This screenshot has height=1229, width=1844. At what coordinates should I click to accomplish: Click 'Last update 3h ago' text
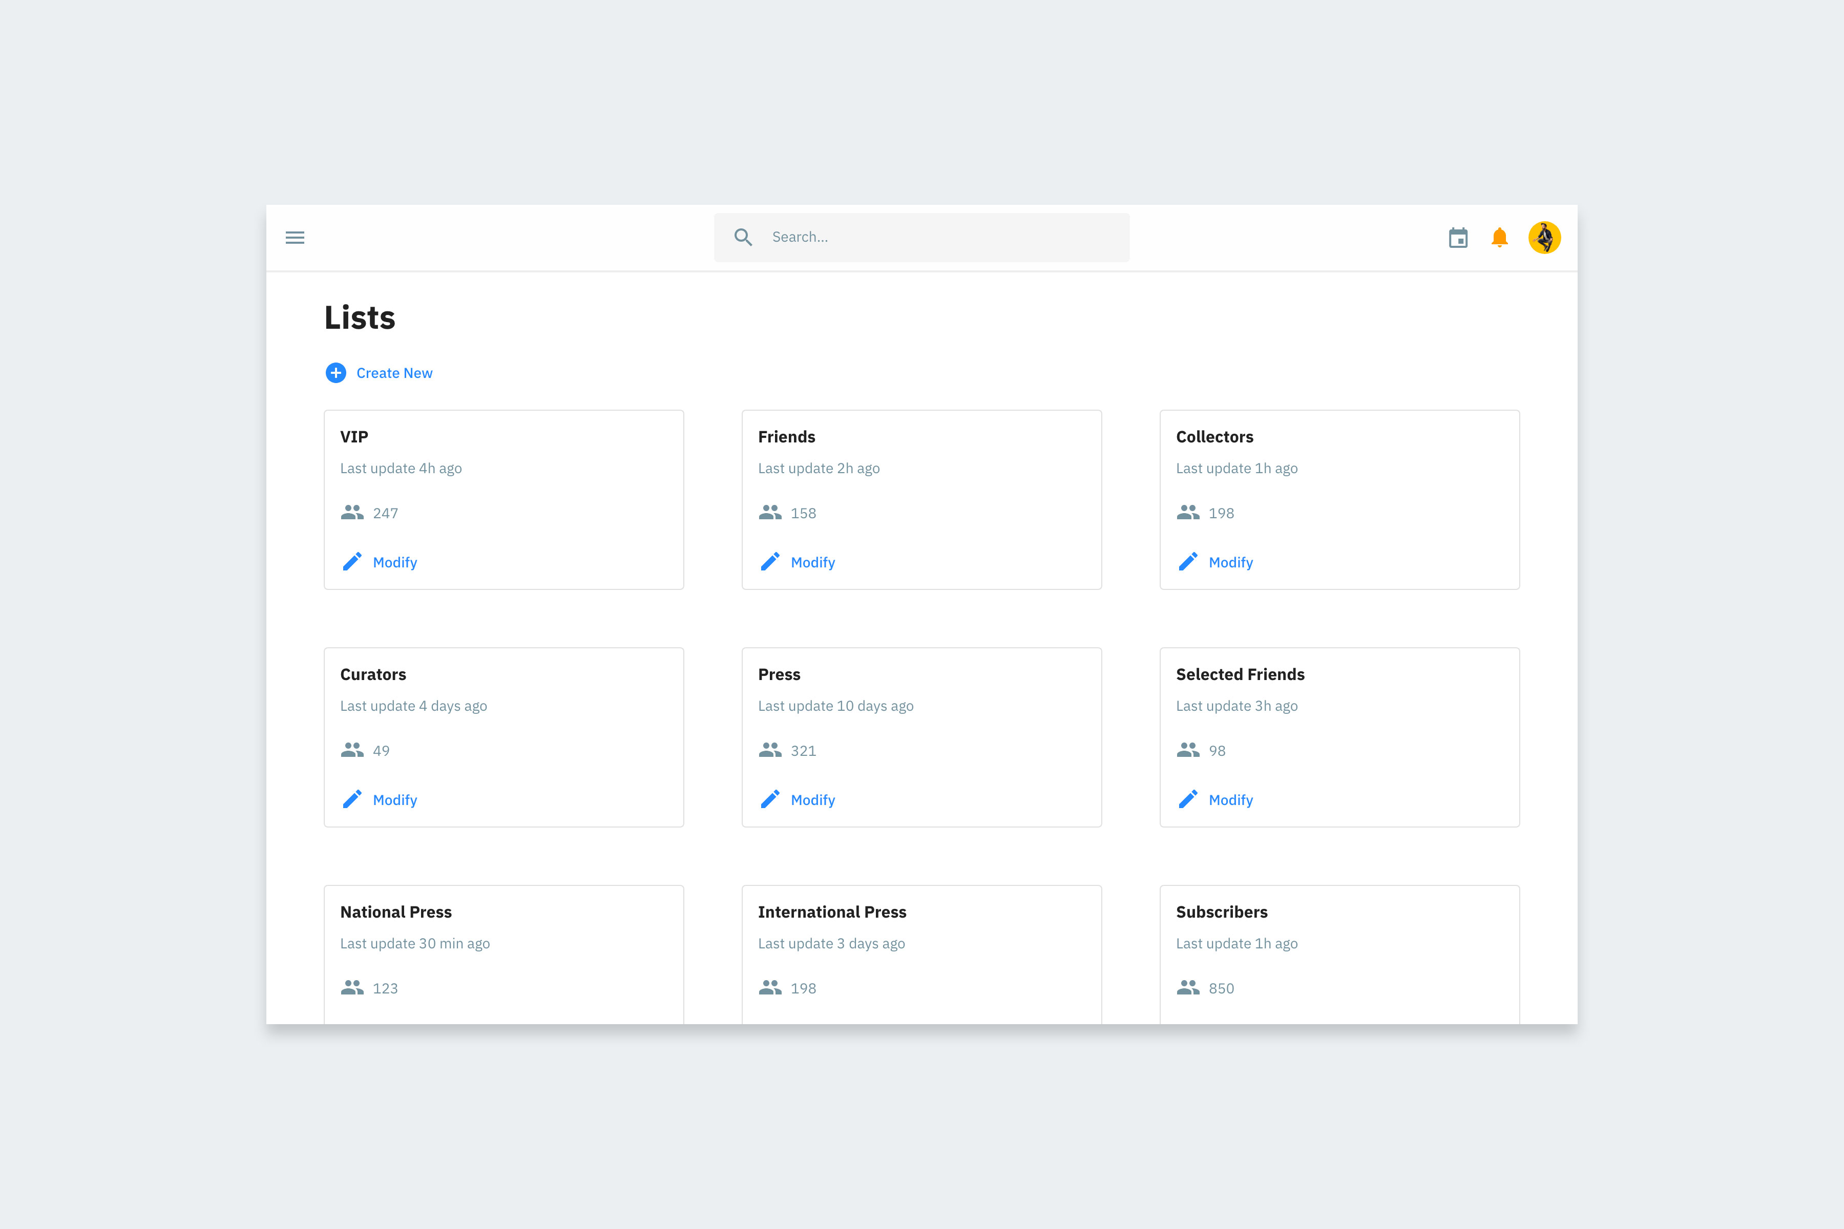click(x=1237, y=706)
